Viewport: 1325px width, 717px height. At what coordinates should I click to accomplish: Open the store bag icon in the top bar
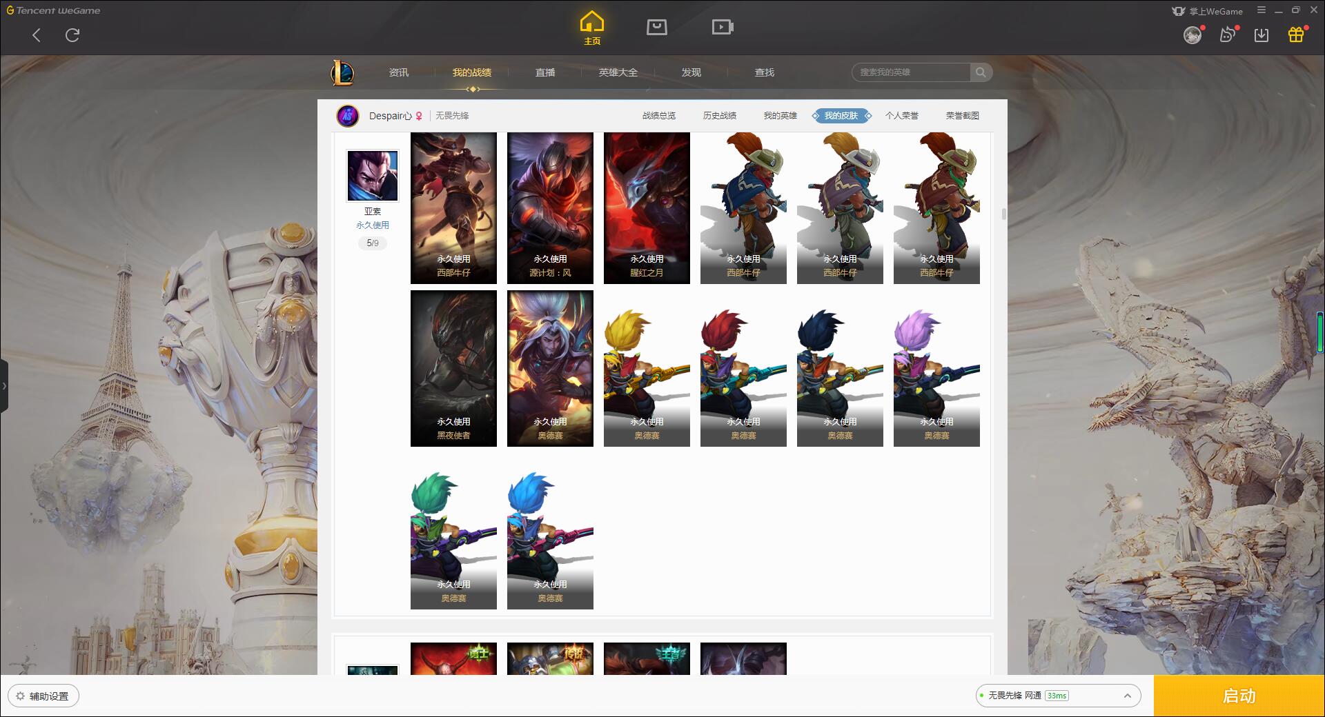(x=656, y=27)
